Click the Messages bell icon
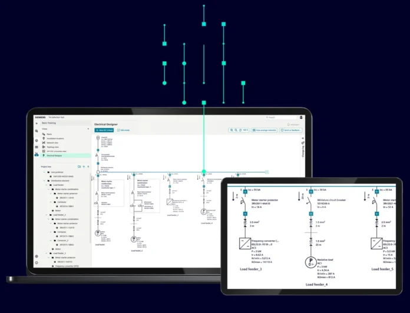The height and width of the screenshot is (313, 410). [288, 124]
